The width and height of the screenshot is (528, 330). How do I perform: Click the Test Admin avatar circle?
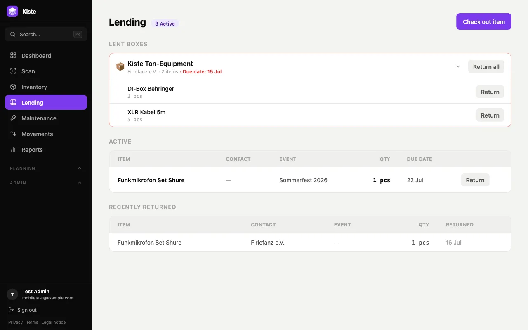(12, 295)
